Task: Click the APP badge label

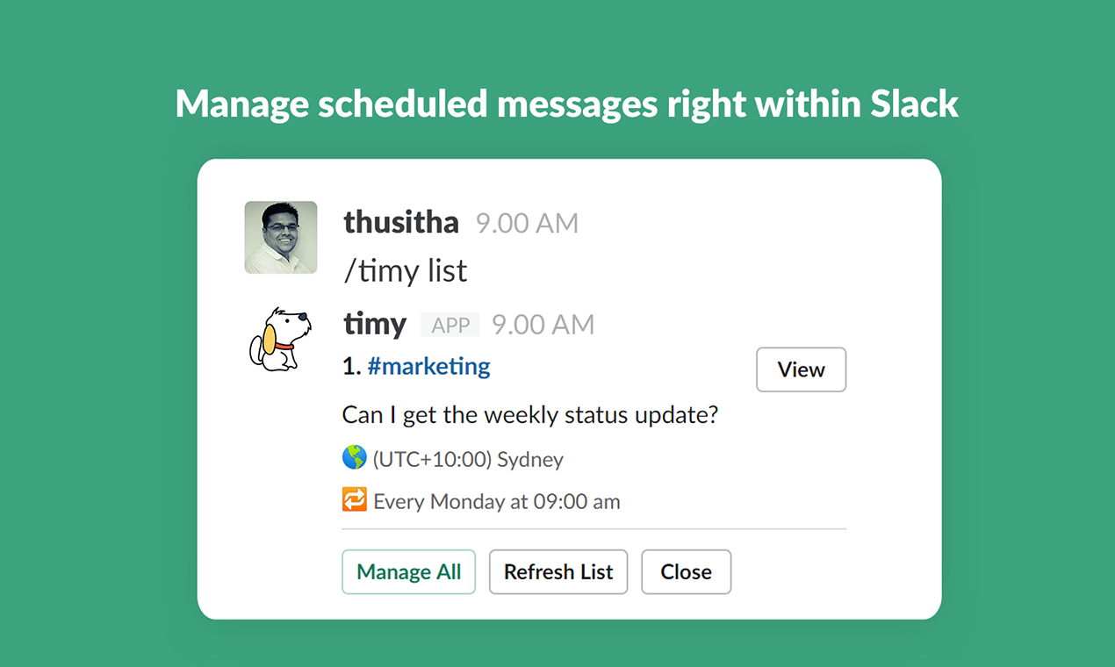Action: [450, 326]
